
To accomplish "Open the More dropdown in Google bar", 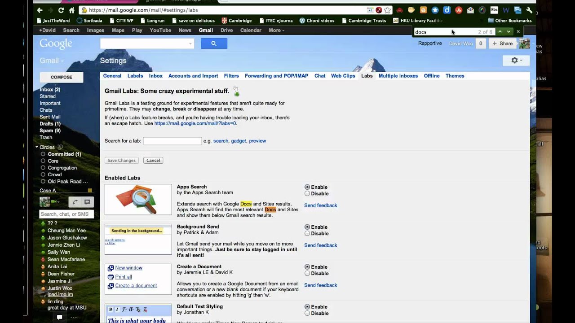I will click(x=276, y=31).
